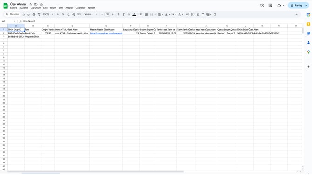The image size is (312, 175).
Task: Click the create filter icon
Action: (x=203, y=14)
